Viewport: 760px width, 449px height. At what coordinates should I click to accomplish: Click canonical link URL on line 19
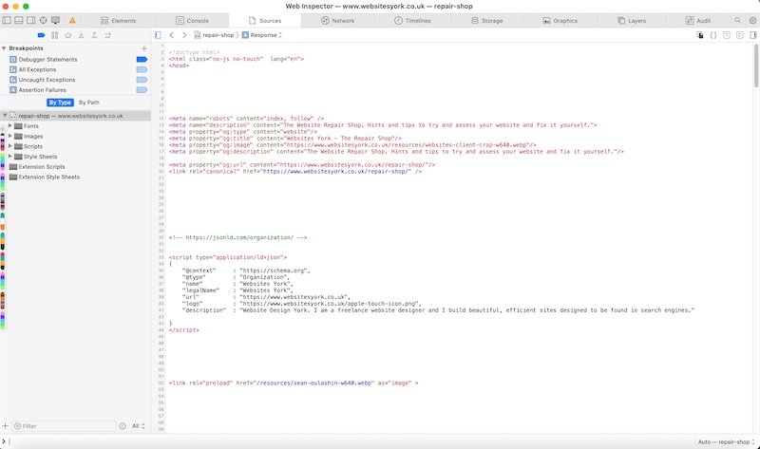[335, 171]
